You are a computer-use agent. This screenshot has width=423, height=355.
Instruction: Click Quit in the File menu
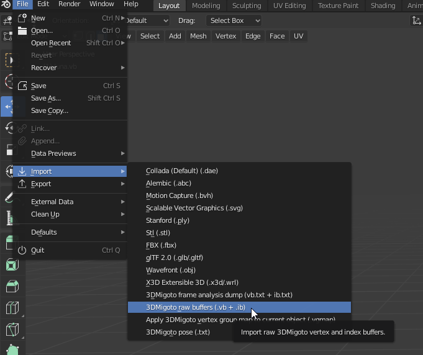coord(70,250)
